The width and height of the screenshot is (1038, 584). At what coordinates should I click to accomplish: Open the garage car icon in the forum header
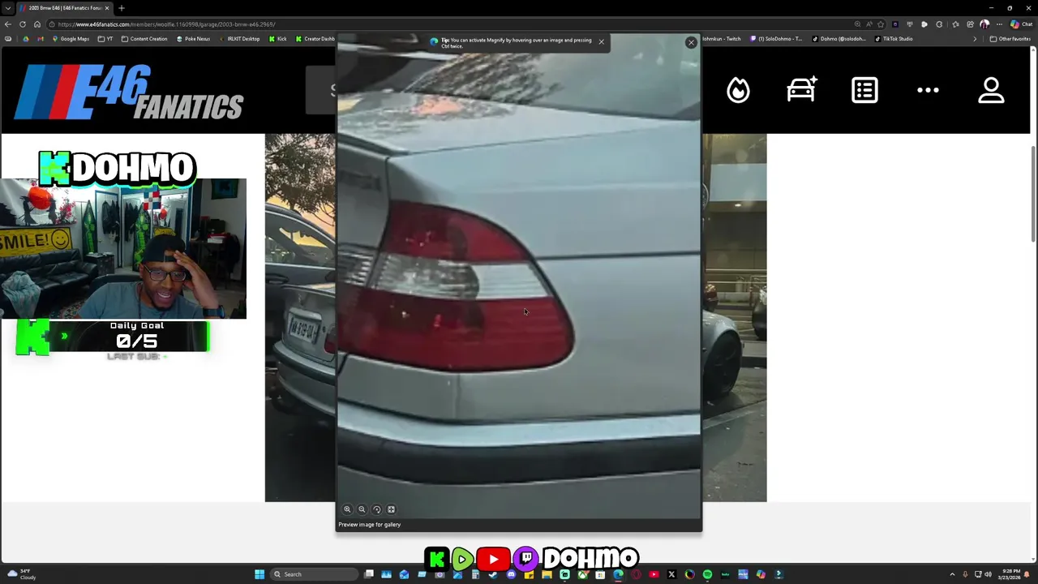coord(801,90)
